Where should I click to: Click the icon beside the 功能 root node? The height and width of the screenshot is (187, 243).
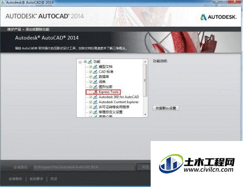pos(90,62)
